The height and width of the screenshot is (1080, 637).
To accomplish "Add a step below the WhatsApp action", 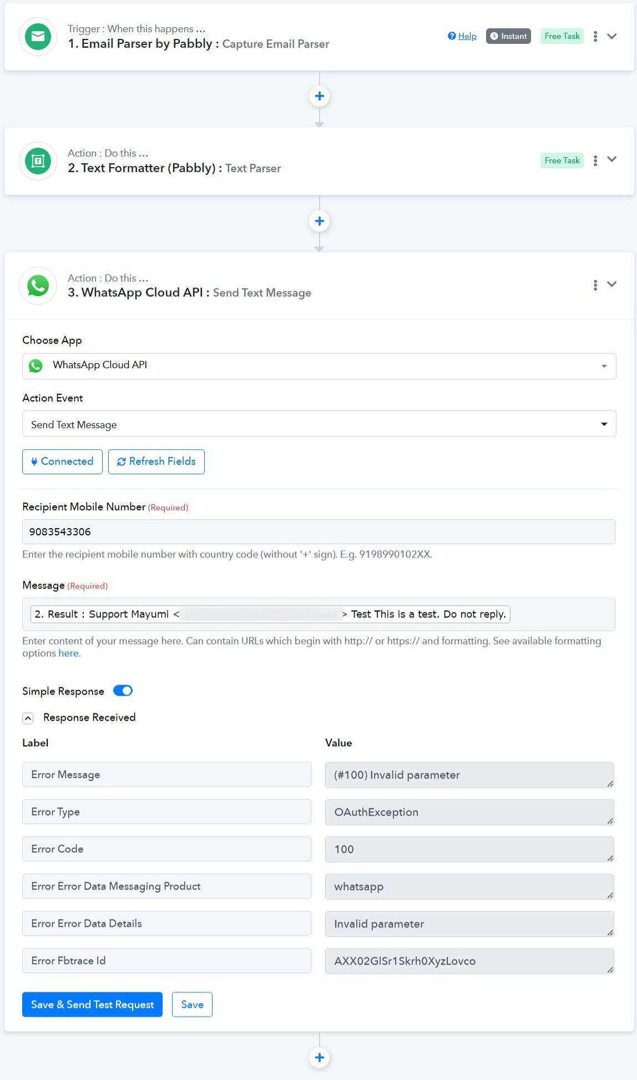I will (x=320, y=1057).
